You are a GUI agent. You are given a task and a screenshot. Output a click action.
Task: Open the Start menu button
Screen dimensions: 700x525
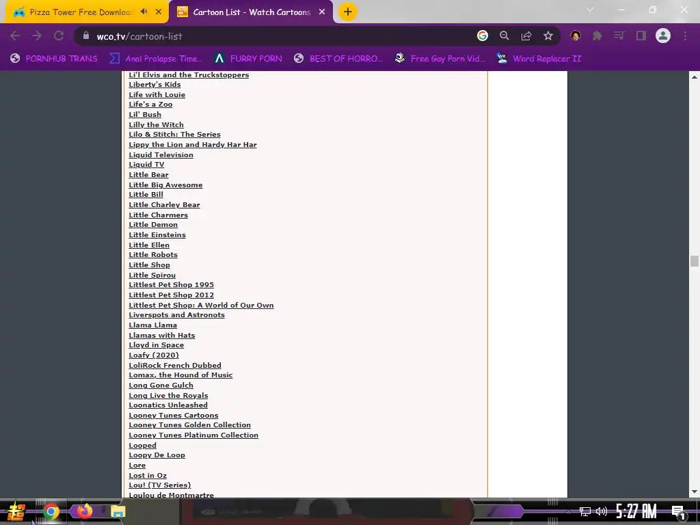(16, 511)
